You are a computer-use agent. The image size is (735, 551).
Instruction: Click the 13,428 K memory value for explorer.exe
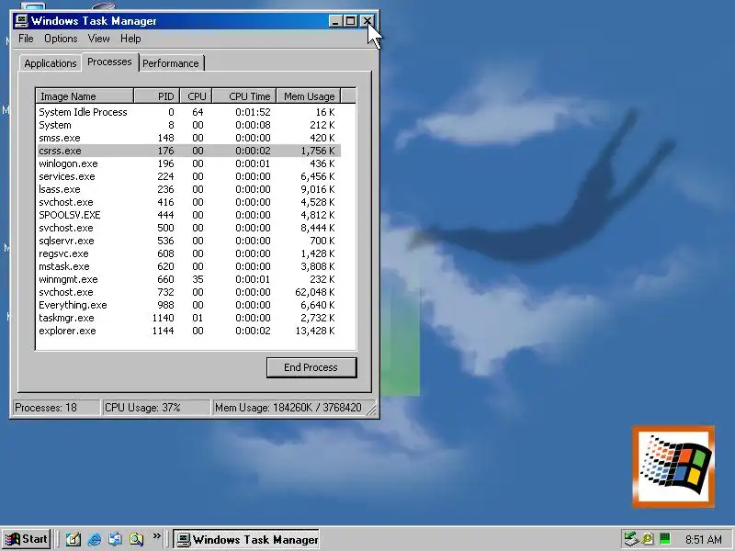point(314,331)
